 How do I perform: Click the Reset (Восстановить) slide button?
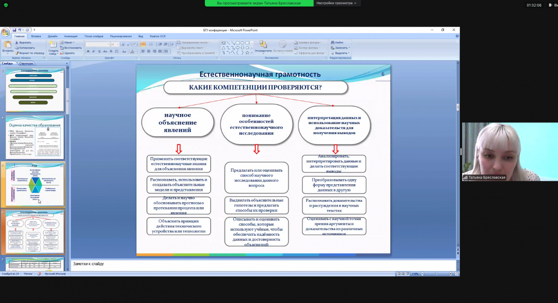coord(72,48)
